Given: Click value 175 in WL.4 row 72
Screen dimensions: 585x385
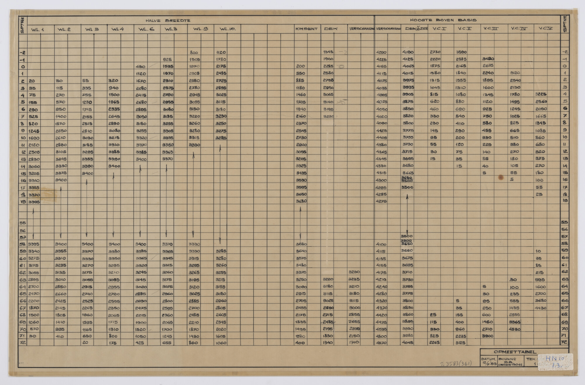Looking at the screenshot, I should [113, 343].
